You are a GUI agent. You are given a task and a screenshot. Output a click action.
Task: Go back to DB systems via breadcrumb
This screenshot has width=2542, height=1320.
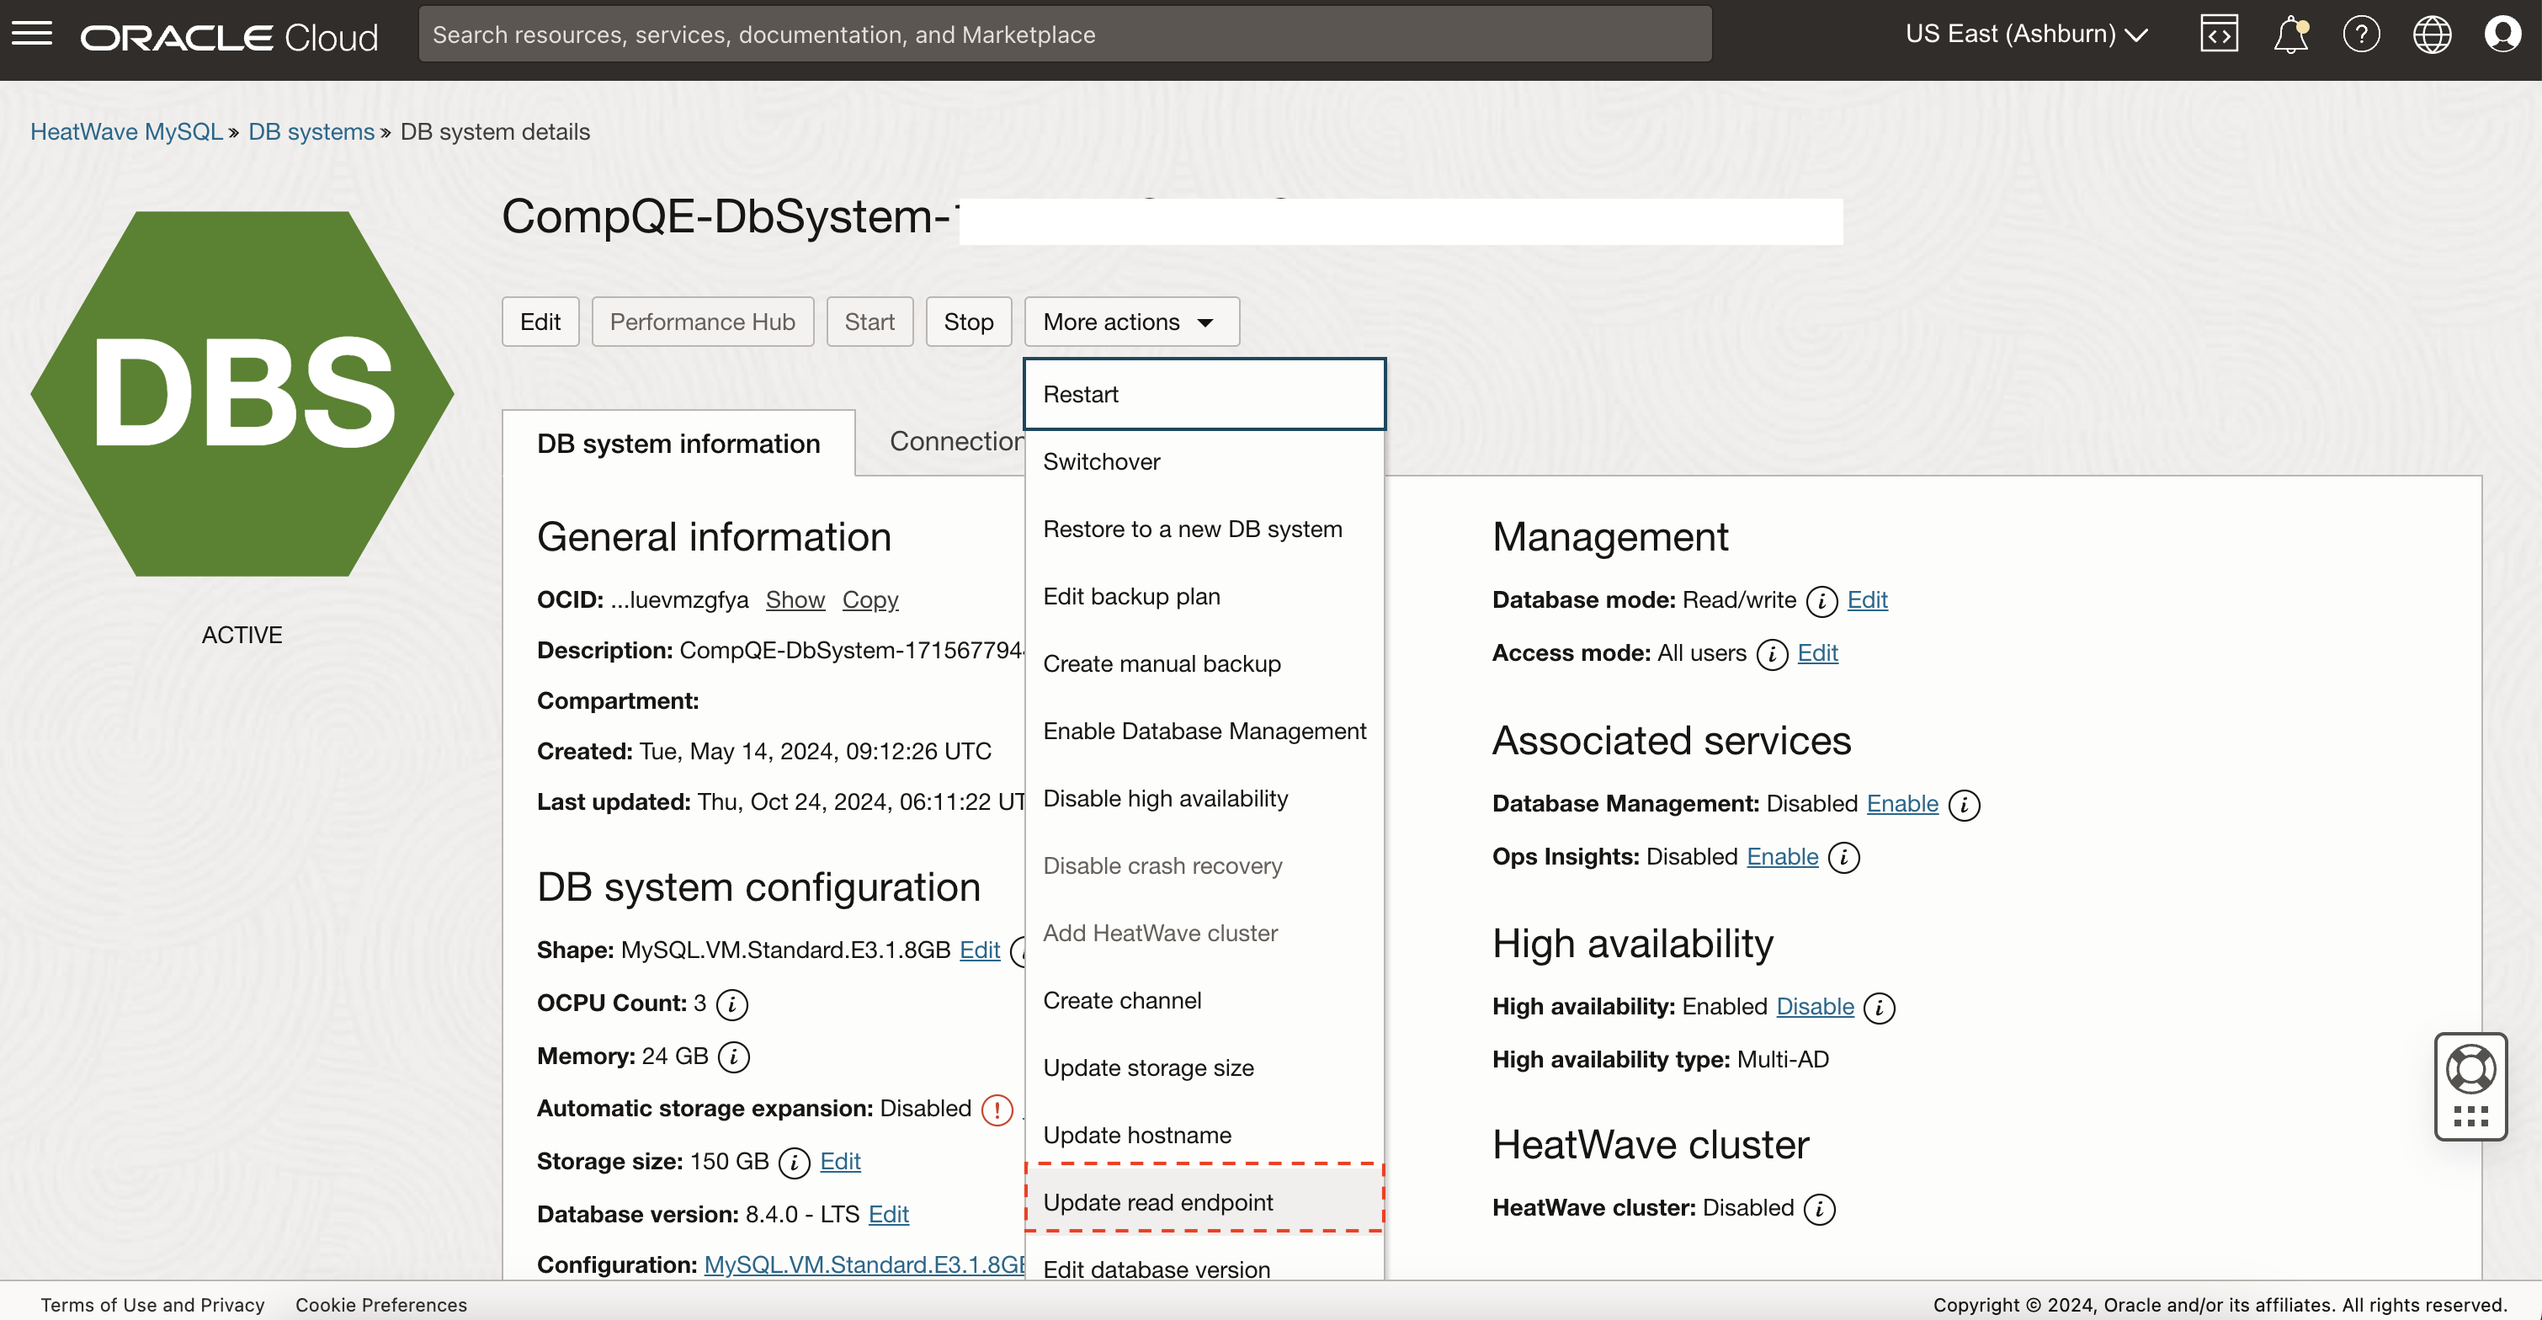tap(310, 131)
